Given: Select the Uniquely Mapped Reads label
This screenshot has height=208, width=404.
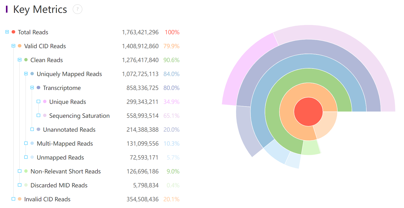Looking at the screenshot, I should (69, 74).
